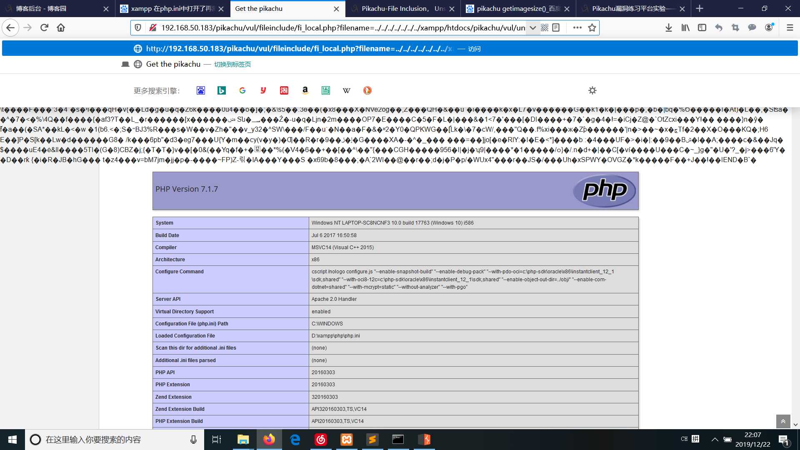The image size is (800, 450).
Task: Take a screenshot with the crop icon
Action: pos(735,28)
